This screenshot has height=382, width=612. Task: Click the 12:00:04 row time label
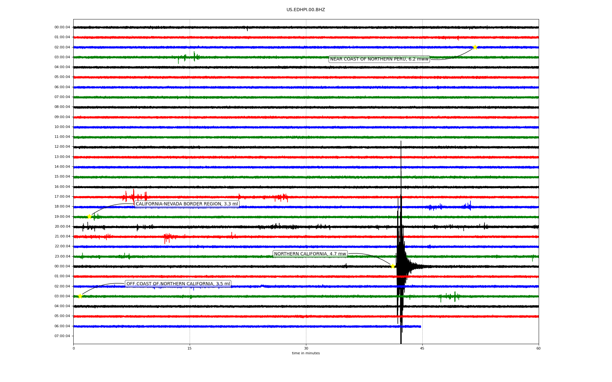tap(62, 147)
